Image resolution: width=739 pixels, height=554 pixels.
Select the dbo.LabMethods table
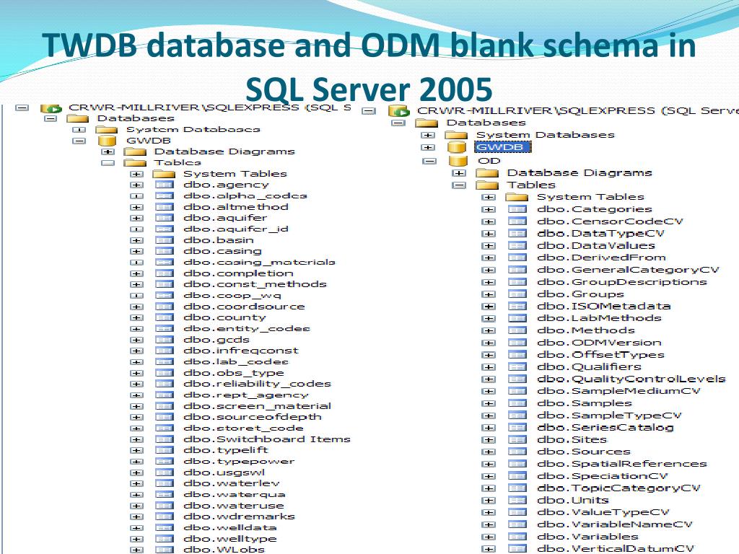click(x=599, y=318)
